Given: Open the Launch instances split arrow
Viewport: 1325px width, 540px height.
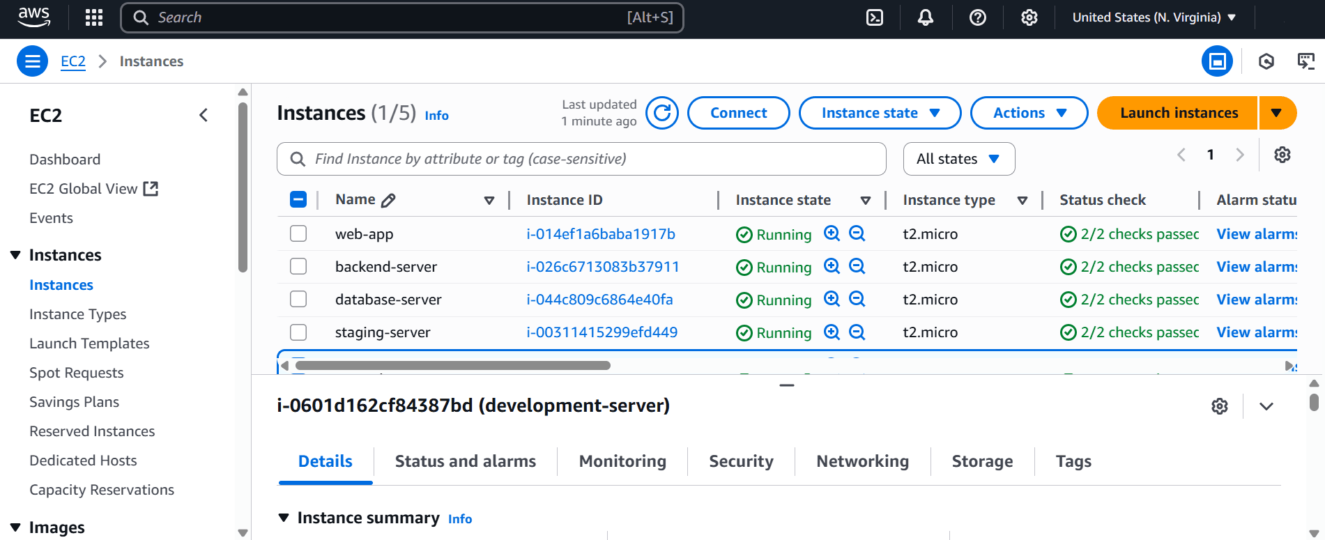Looking at the screenshot, I should (1277, 113).
